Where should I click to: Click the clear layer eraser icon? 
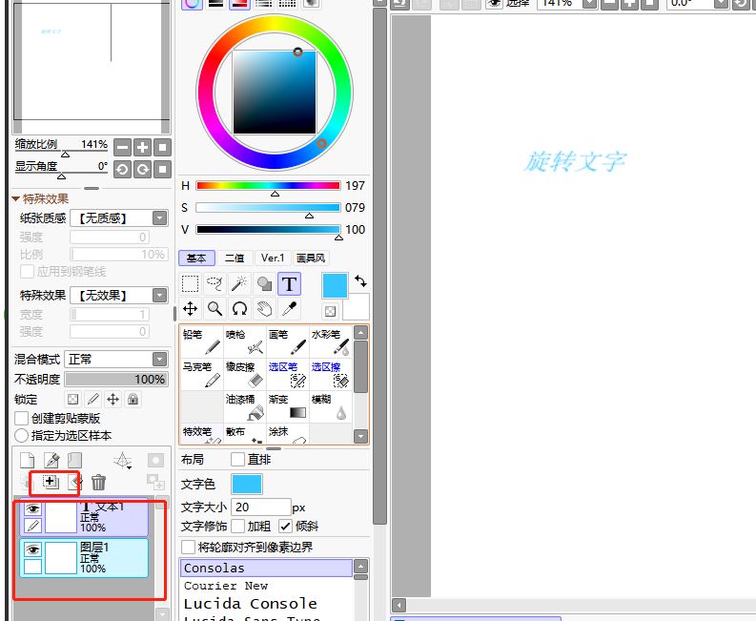point(74,482)
